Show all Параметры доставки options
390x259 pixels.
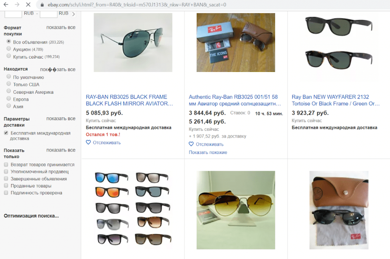[x=61, y=118]
